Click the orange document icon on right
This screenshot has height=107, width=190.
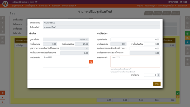[187, 38]
